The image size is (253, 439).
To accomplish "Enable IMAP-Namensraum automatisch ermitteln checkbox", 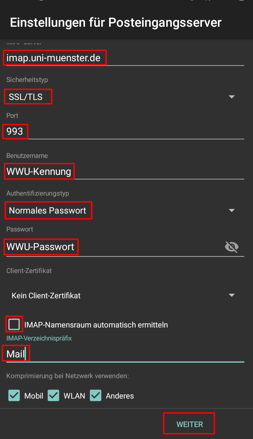I will point(14,324).
